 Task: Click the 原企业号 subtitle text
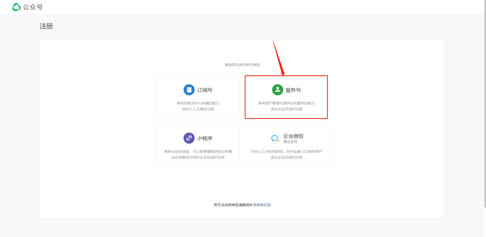(290, 142)
